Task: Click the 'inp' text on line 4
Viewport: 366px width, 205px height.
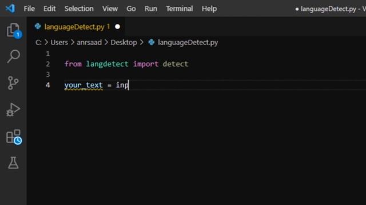Action: tap(122, 85)
